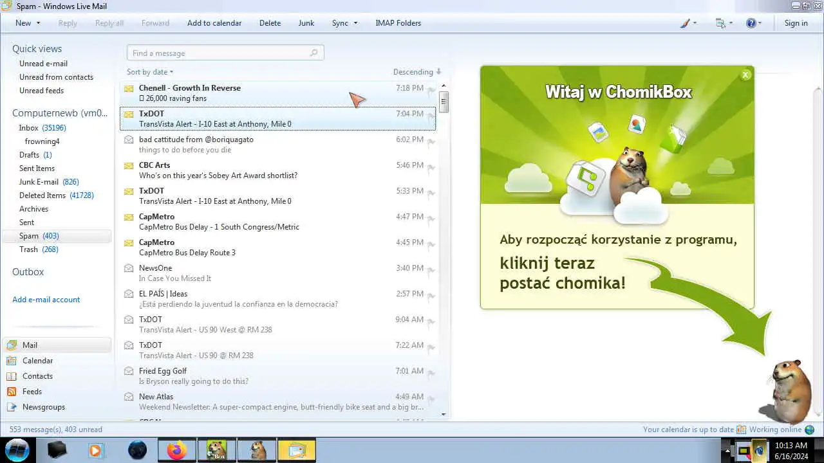Click the message list scrollbar thumb

(x=444, y=102)
